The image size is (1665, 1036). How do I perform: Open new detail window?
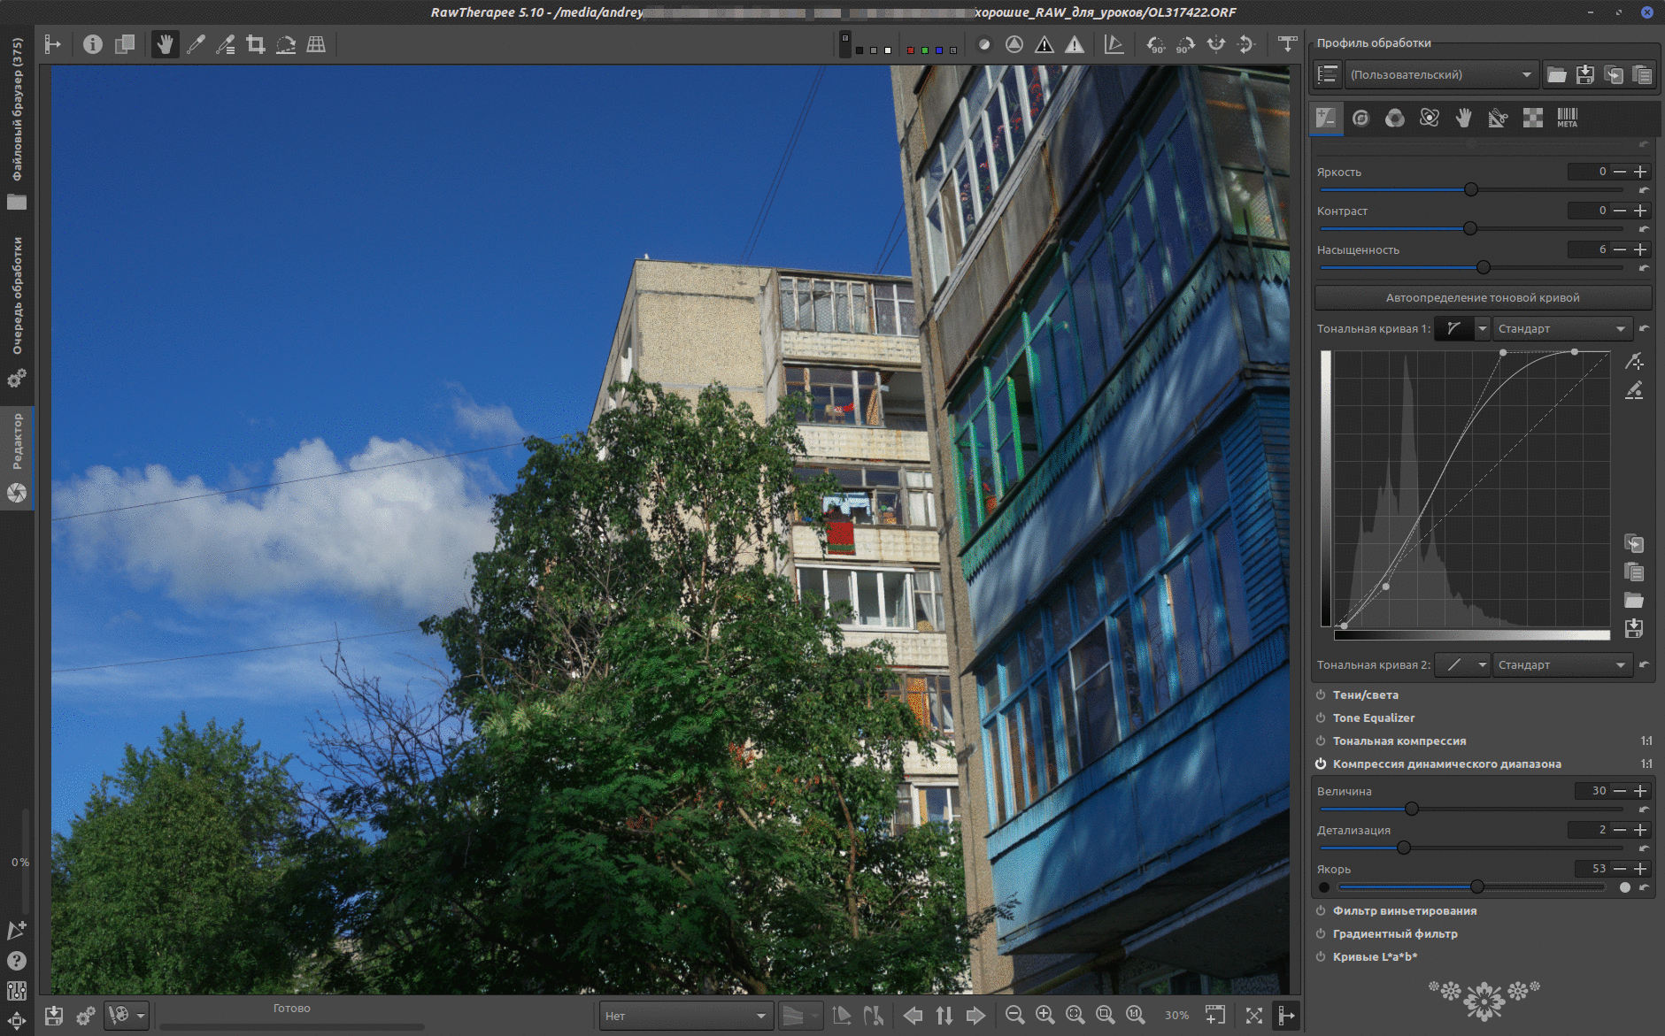coord(1215,1016)
